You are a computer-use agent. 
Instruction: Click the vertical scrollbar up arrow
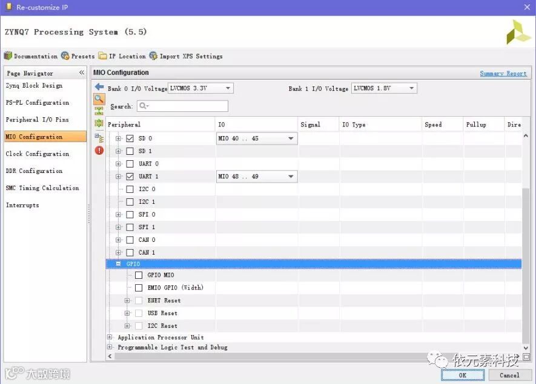[x=526, y=136]
